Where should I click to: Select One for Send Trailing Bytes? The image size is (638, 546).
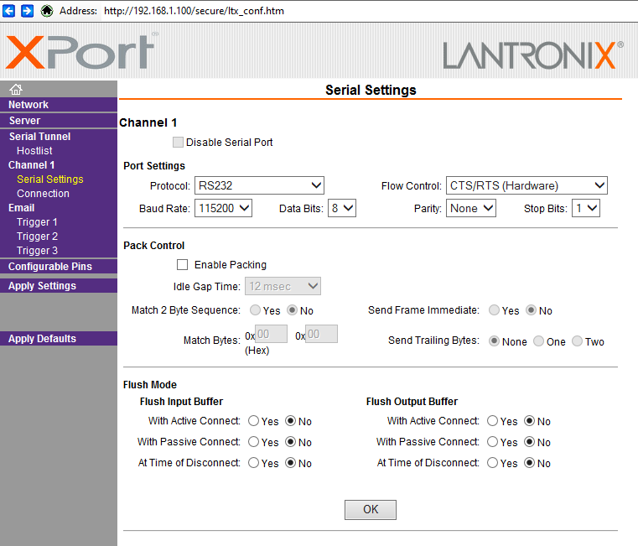tap(538, 341)
